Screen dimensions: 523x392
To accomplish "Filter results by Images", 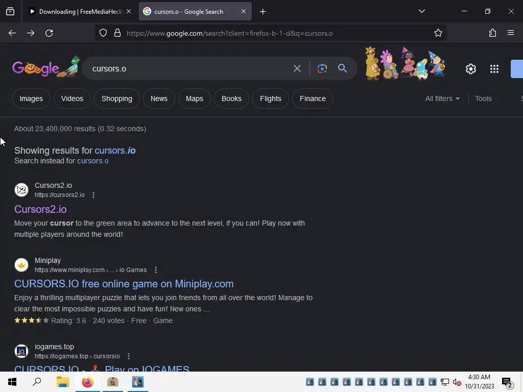I will point(31,99).
